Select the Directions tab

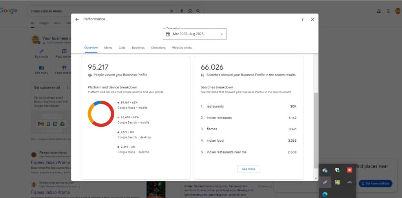click(159, 48)
